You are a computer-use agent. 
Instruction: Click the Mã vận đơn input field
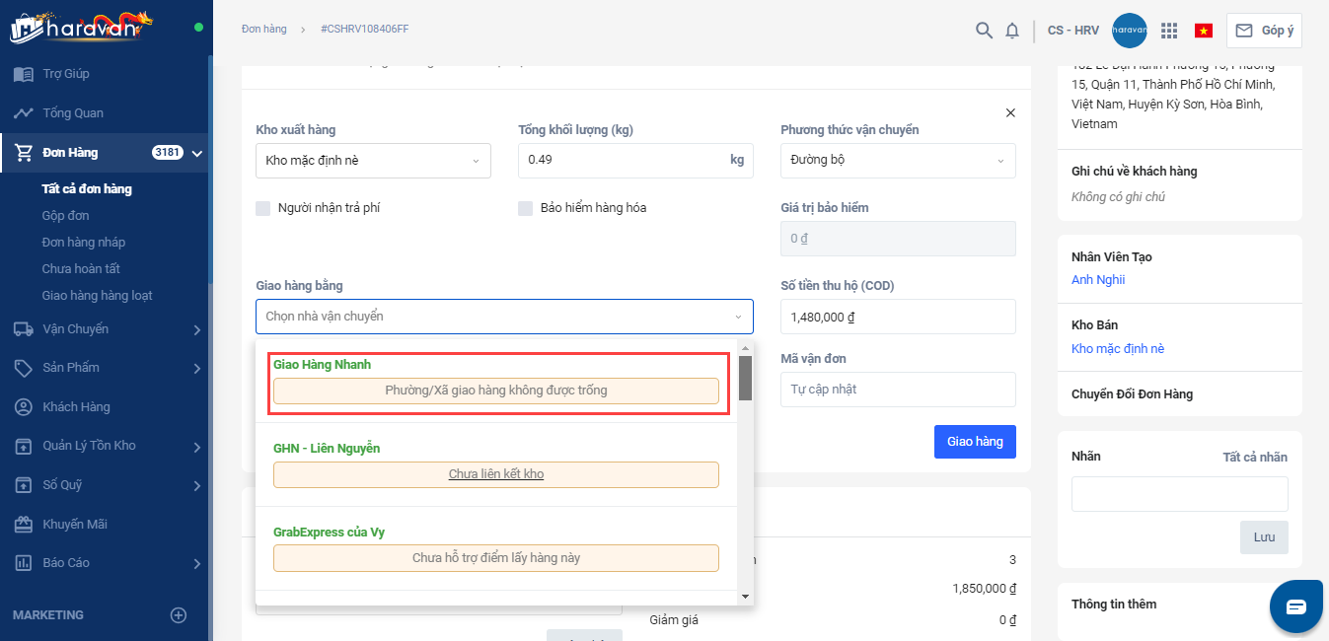click(898, 390)
